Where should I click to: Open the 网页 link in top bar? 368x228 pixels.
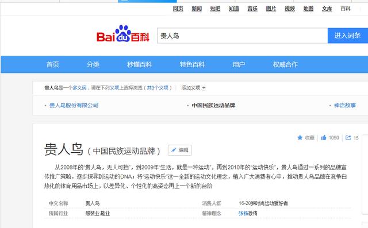(x=178, y=9)
